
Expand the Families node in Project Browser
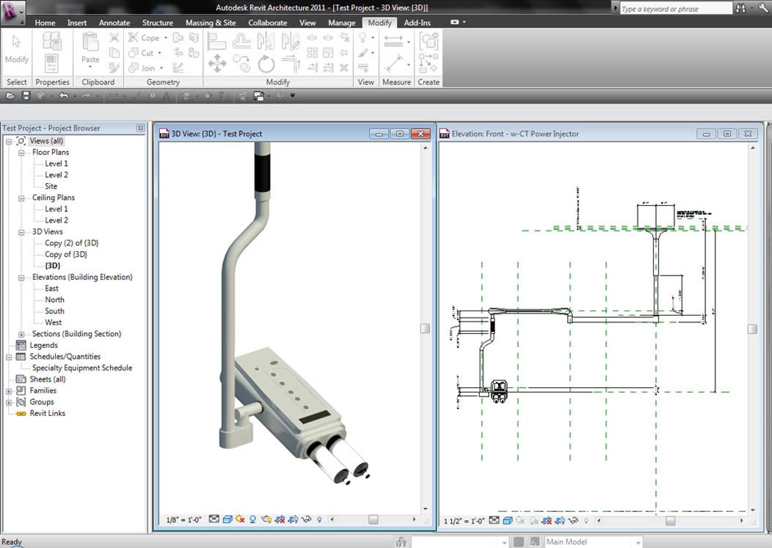9,391
